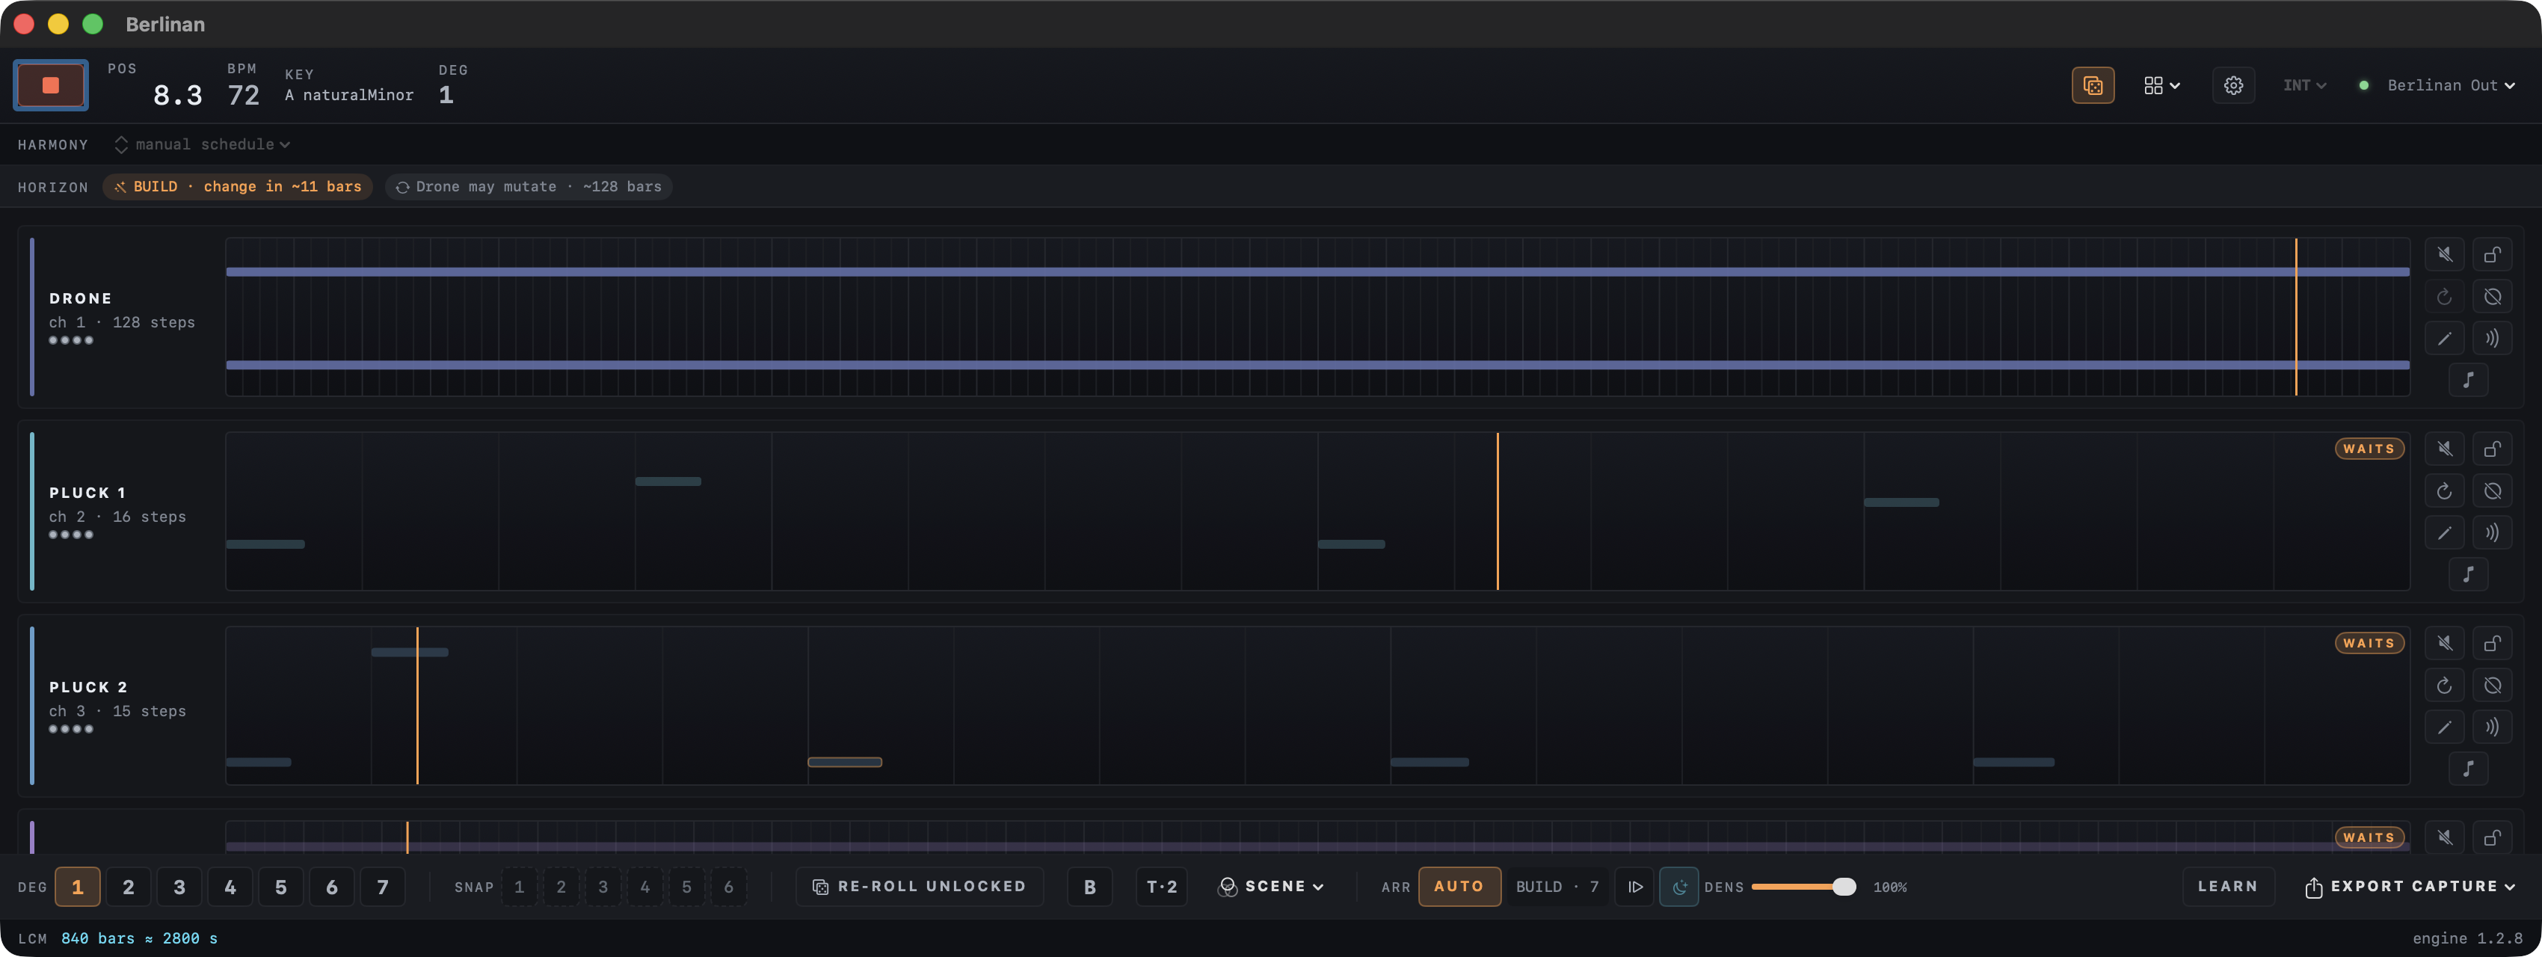Click the music note icon on DRONE
The image size is (2542, 957).
[x=2468, y=380]
